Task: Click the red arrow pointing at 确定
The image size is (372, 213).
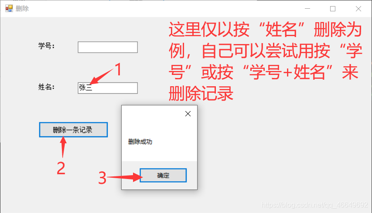Action: [125, 177]
